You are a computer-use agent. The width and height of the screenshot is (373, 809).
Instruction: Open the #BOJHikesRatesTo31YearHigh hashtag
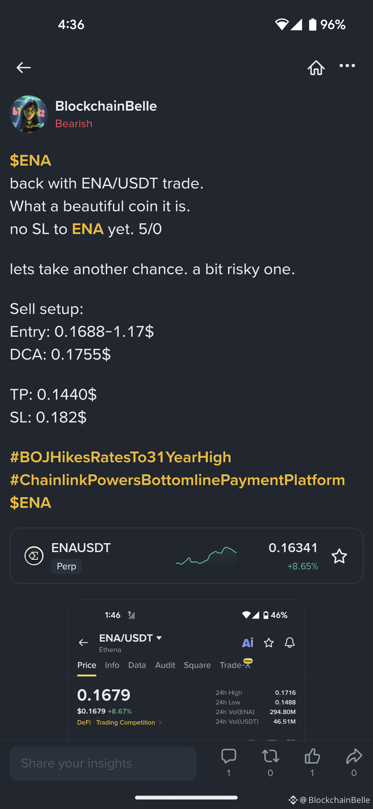(x=121, y=457)
